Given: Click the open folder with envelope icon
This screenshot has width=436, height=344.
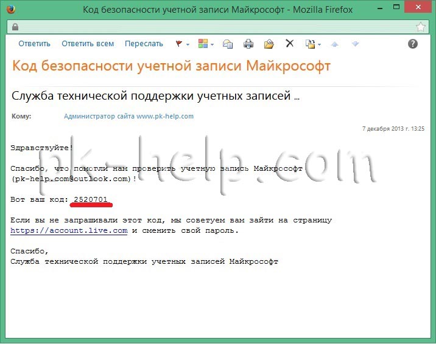Looking at the screenshot, I should click(x=269, y=44).
